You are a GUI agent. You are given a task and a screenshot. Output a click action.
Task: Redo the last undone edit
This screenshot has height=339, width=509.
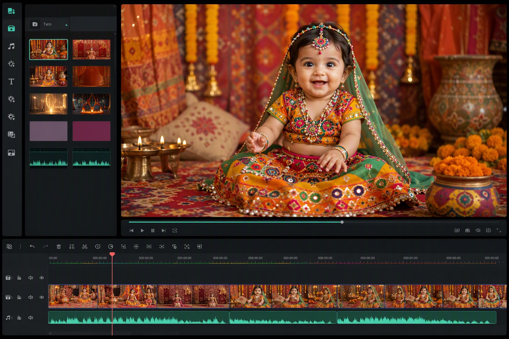[x=46, y=247]
